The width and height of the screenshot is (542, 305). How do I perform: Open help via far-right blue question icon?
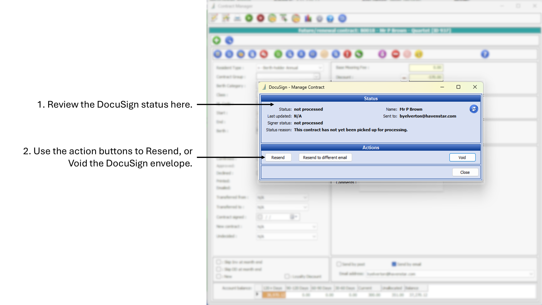tap(485, 54)
